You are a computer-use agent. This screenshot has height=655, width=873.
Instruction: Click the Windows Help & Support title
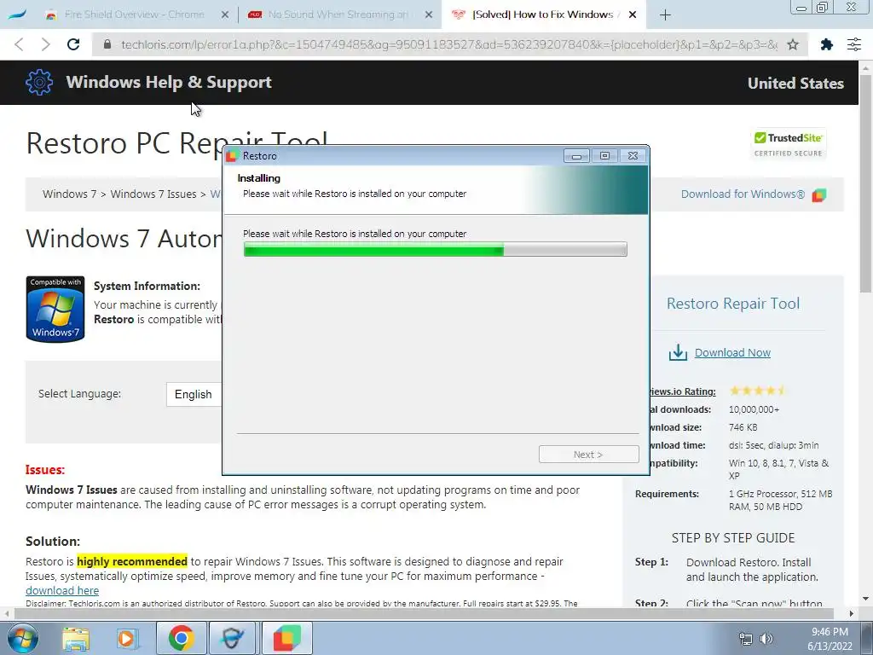[x=169, y=83]
